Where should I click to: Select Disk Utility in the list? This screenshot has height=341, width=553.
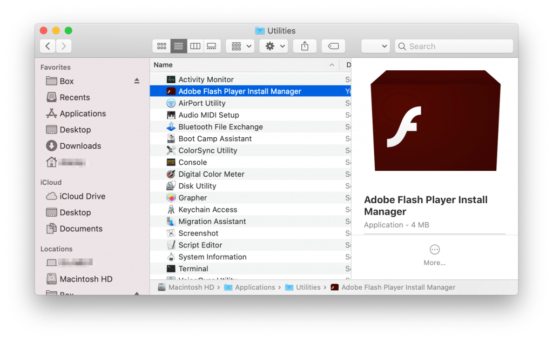click(x=251, y=186)
